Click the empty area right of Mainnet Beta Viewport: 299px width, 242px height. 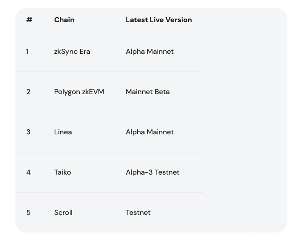coord(245,92)
